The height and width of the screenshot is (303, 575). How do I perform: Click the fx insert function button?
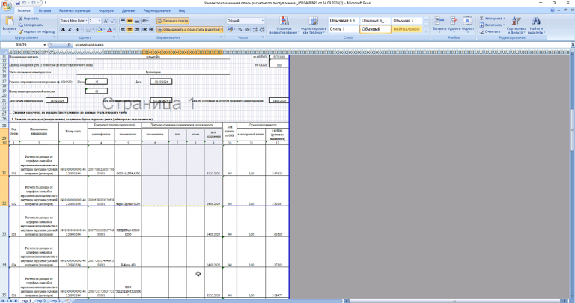coord(69,45)
